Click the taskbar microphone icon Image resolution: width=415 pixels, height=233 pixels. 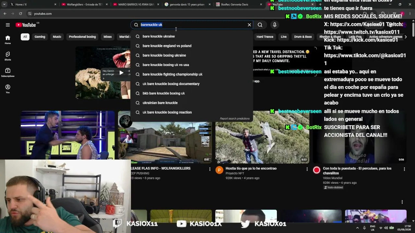coord(364,228)
